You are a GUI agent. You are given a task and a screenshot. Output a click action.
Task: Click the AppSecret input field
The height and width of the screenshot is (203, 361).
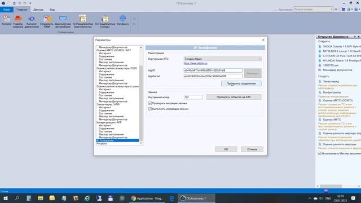point(213,76)
